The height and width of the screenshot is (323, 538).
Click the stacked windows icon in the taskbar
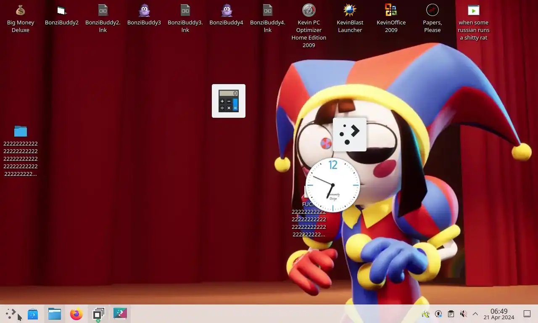(98, 314)
